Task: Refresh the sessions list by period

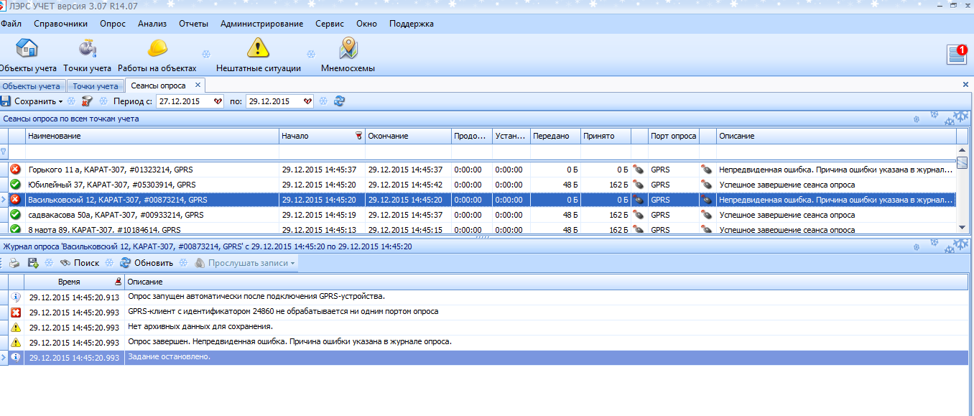Action: (339, 101)
